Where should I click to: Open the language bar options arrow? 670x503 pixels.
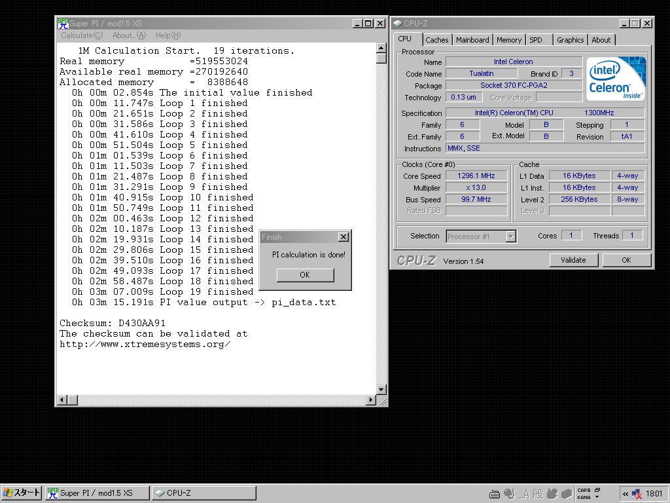pyautogui.click(x=597, y=497)
